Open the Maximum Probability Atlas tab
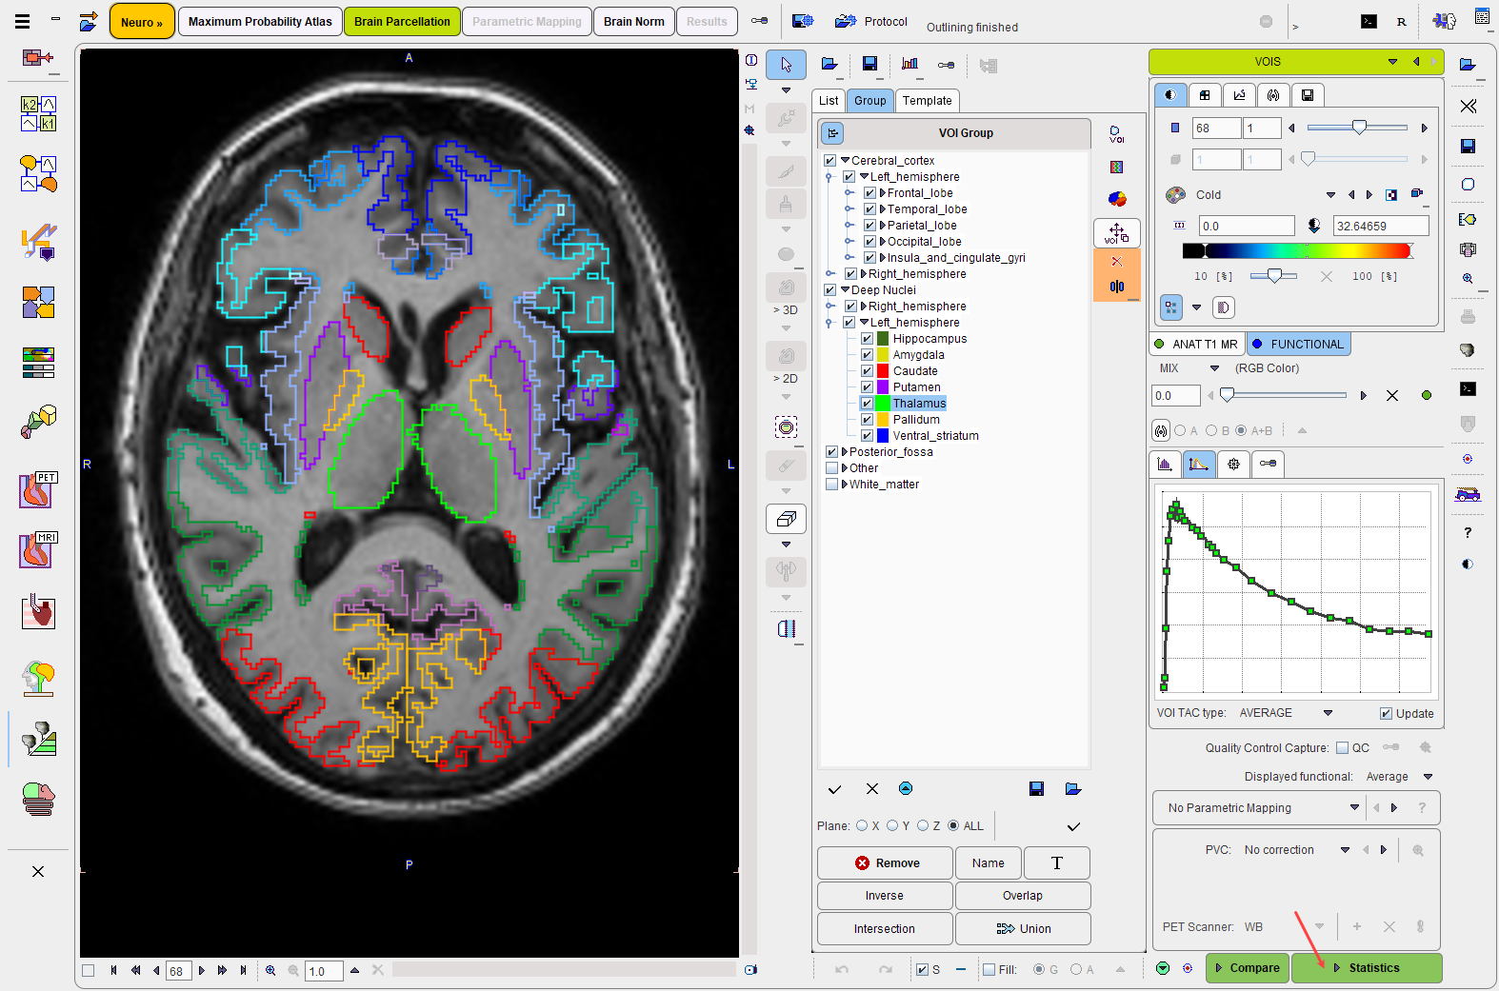Screen dimensions: 1499x991 point(260,21)
